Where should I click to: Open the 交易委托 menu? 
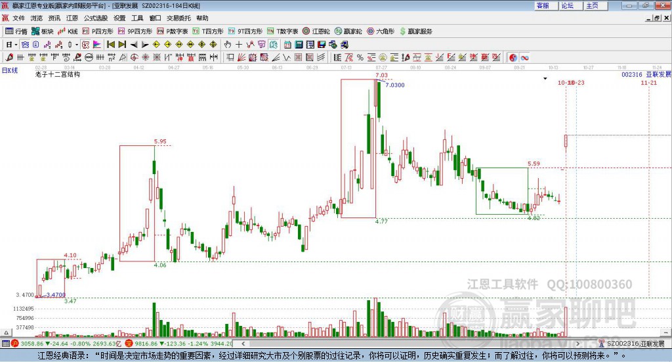tap(178, 18)
